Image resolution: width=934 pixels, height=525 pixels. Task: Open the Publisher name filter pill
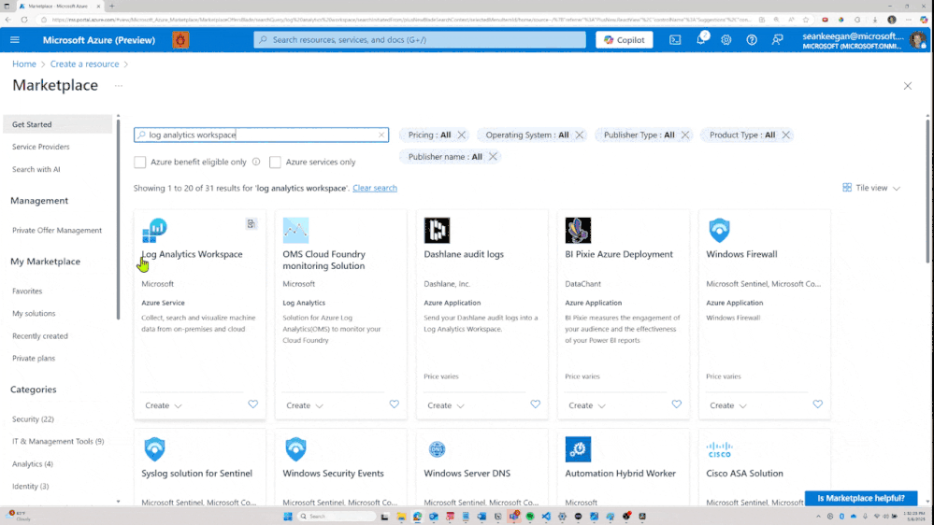coord(445,157)
